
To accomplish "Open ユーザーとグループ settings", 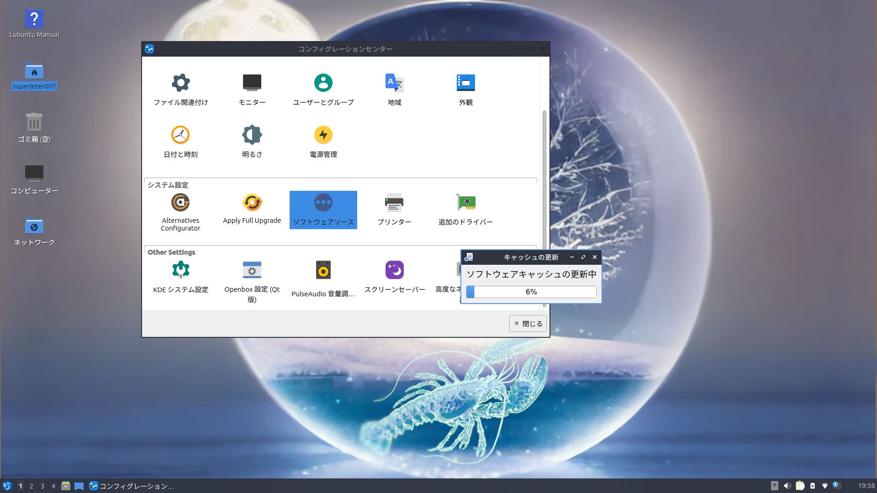I will pyautogui.click(x=323, y=84).
